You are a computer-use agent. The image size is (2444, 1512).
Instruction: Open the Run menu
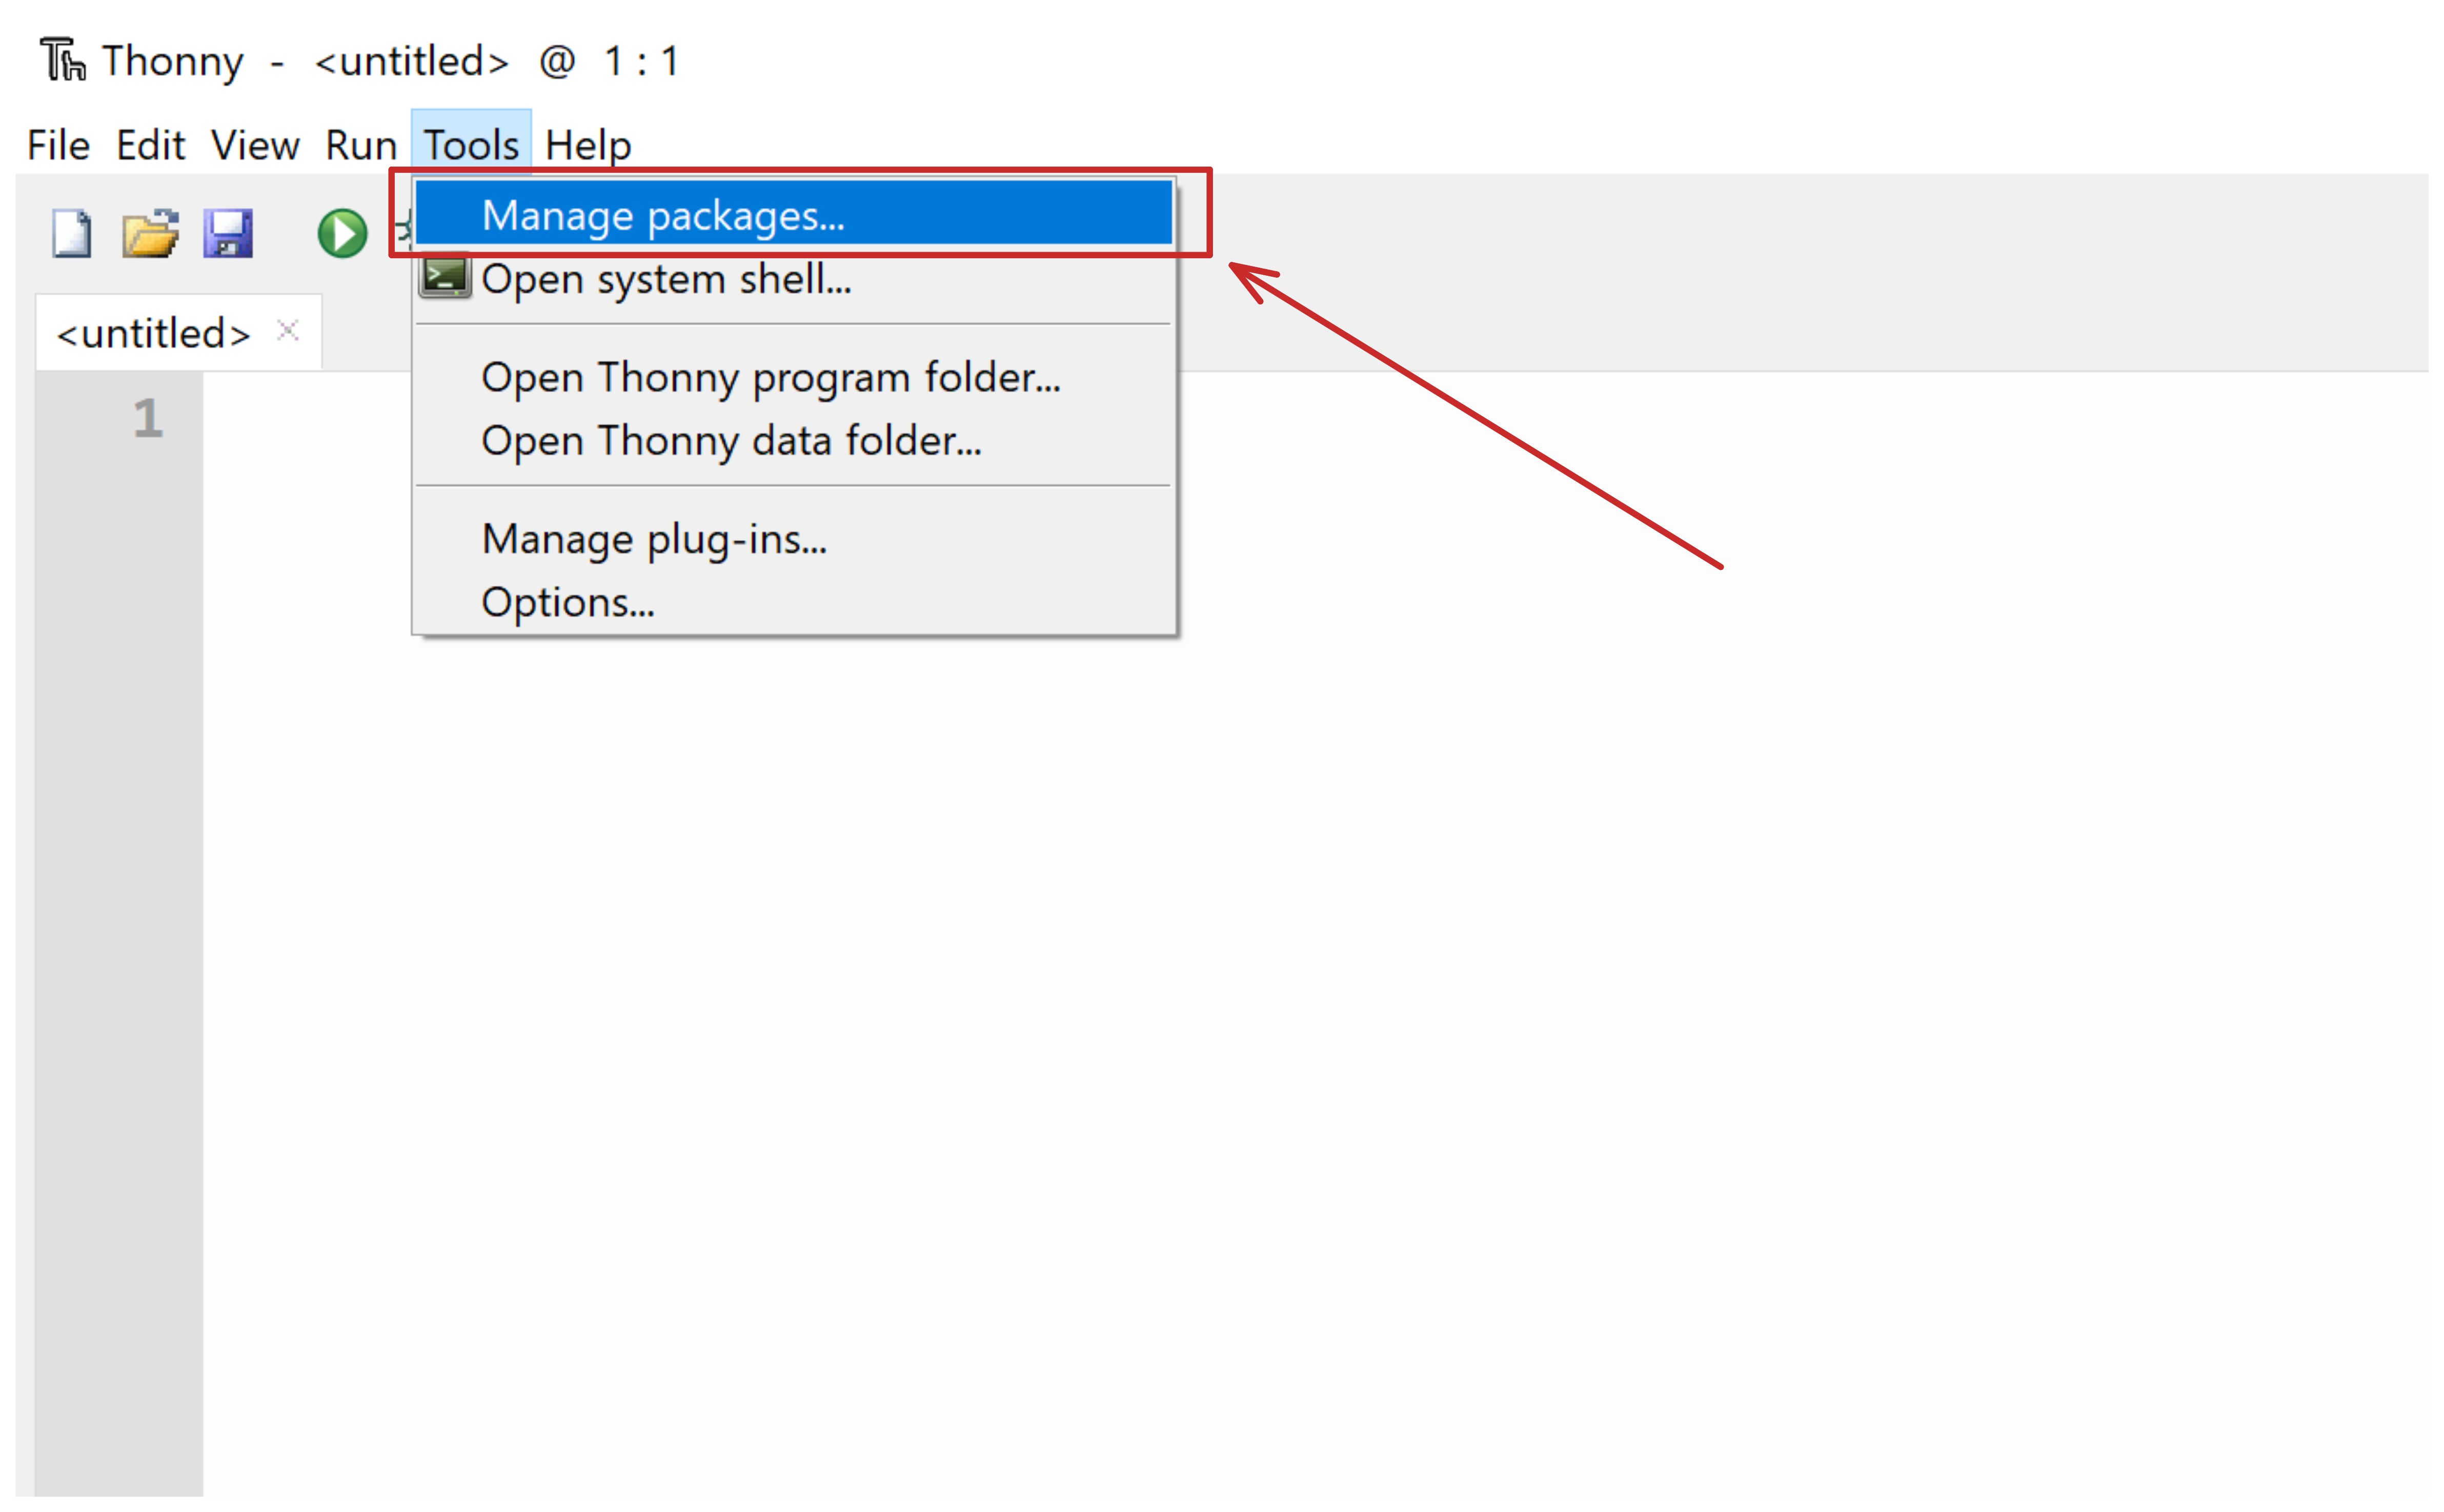361,146
